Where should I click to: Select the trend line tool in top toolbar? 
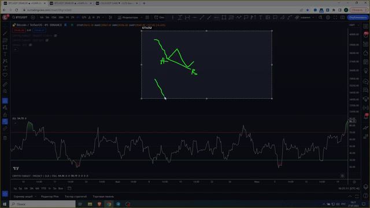pos(202,17)
